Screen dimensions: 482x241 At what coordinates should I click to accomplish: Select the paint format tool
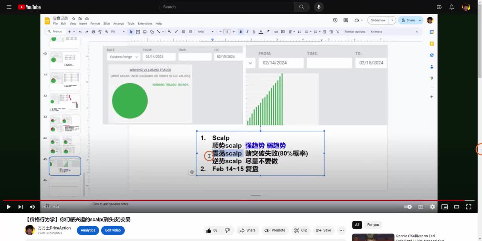pyautogui.click(x=100, y=32)
